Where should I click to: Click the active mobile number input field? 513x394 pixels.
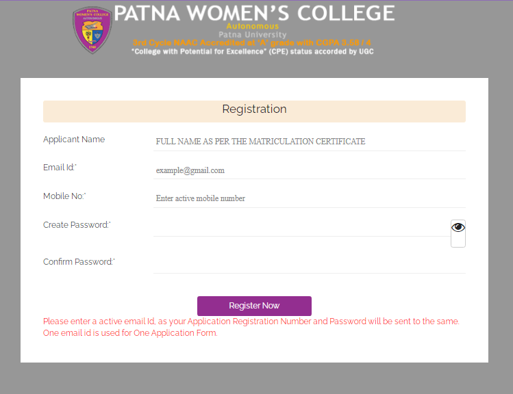coord(309,198)
